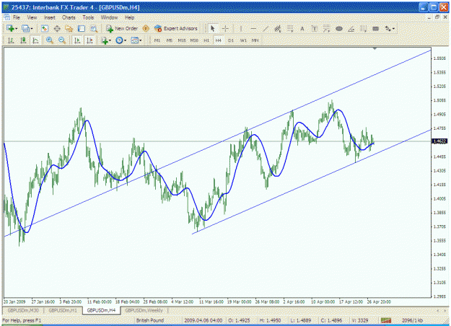
Task: Click the New Order button
Action: pyautogui.click(x=122, y=28)
